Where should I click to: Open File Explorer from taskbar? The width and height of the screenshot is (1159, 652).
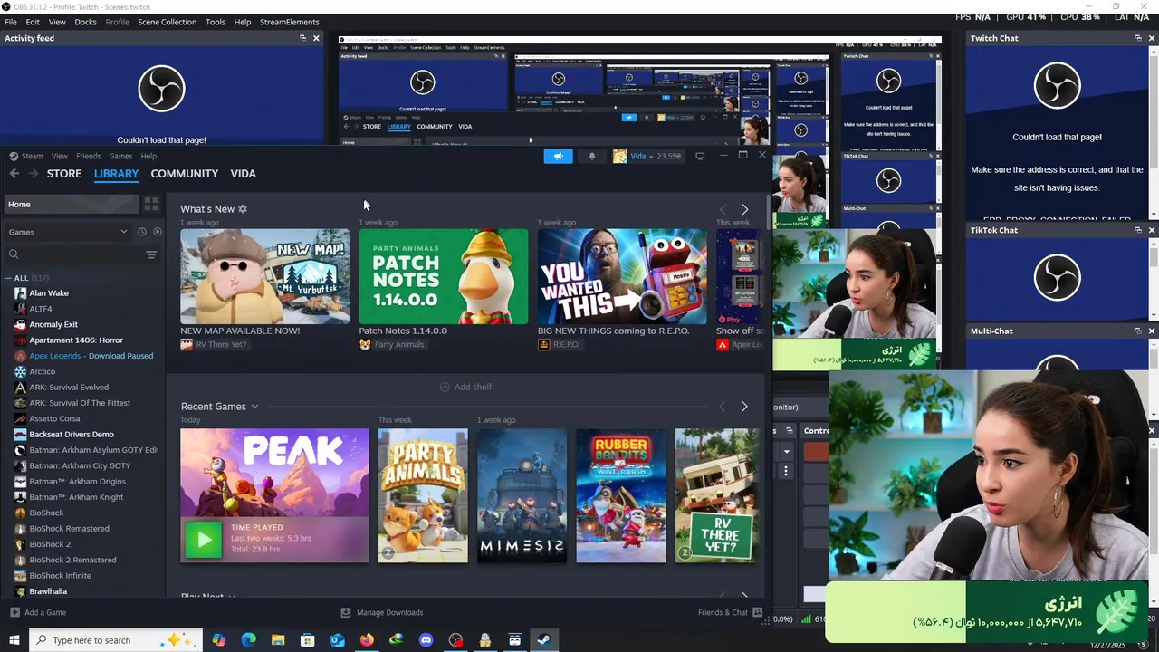click(278, 640)
